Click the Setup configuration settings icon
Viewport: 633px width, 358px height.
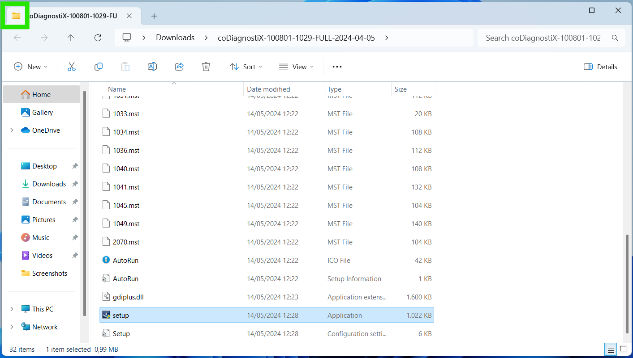[x=106, y=333]
